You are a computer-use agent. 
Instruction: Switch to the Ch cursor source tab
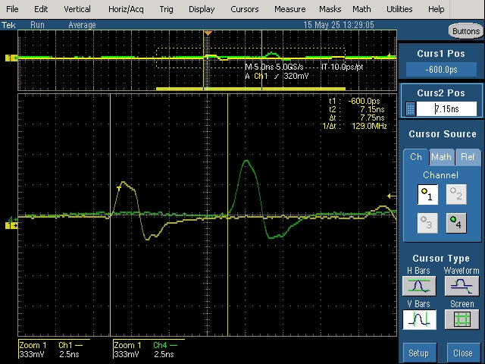[x=416, y=157]
